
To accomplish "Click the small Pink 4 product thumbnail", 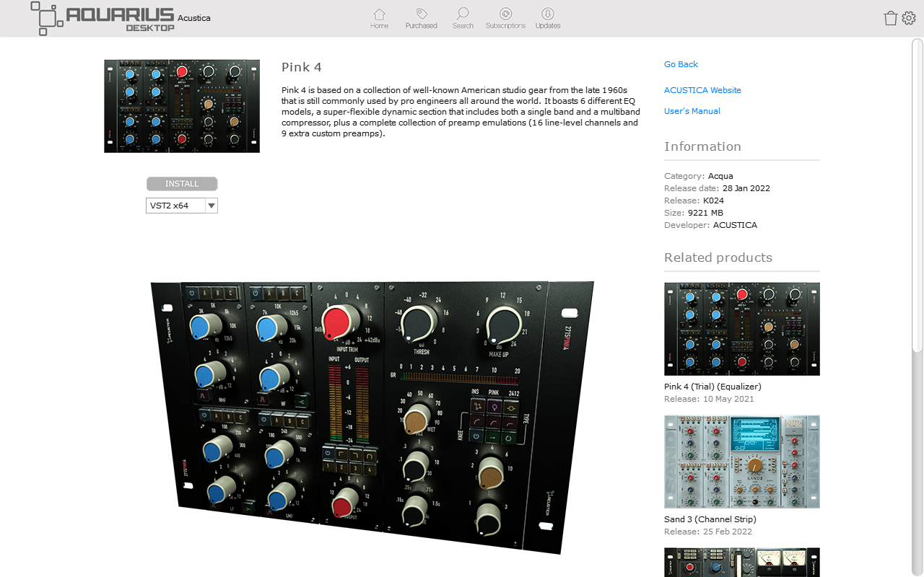I will (182, 106).
